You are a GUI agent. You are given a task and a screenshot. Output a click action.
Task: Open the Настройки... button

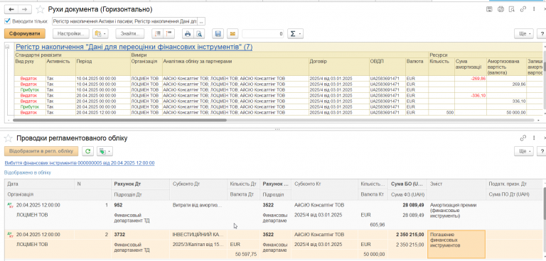point(71,34)
